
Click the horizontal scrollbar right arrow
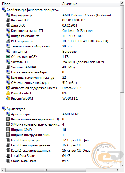118,170
